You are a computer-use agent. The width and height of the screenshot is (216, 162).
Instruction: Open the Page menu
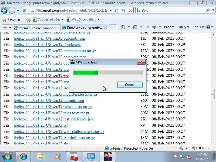point(169,27)
